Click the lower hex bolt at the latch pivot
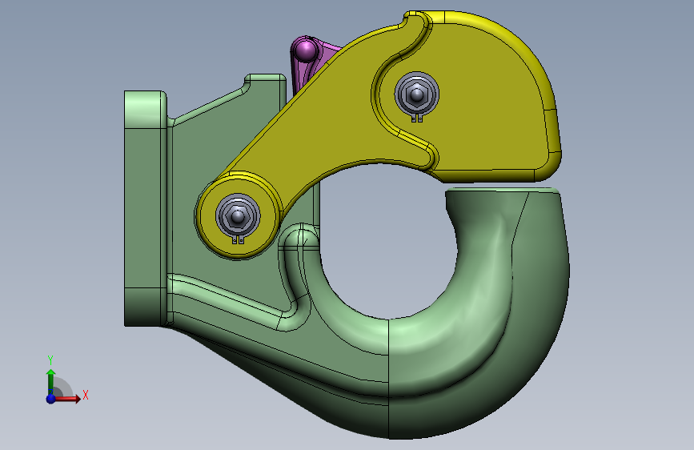 pyautogui.click(x=238, y=216)
